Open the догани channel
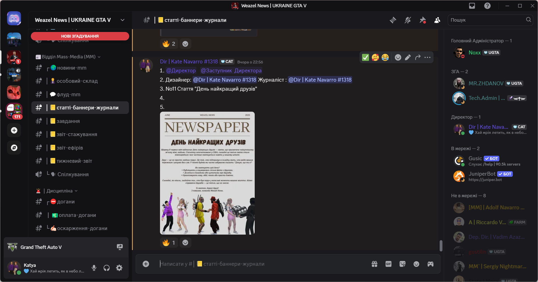Image resolution: width=538 pixels, height=282 pixels. pyautogui.click(x=80, y=202)
